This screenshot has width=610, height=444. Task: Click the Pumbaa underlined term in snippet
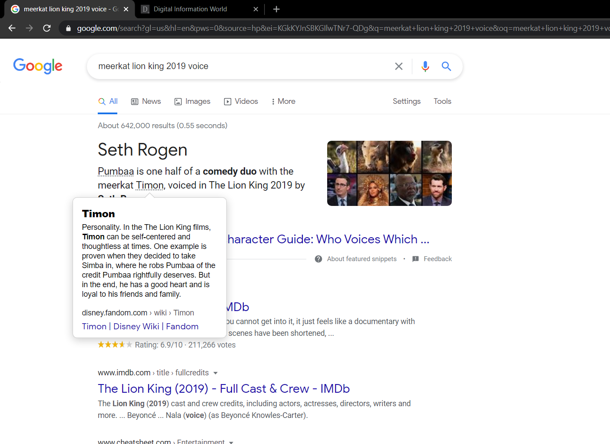(x=116, y=171)
